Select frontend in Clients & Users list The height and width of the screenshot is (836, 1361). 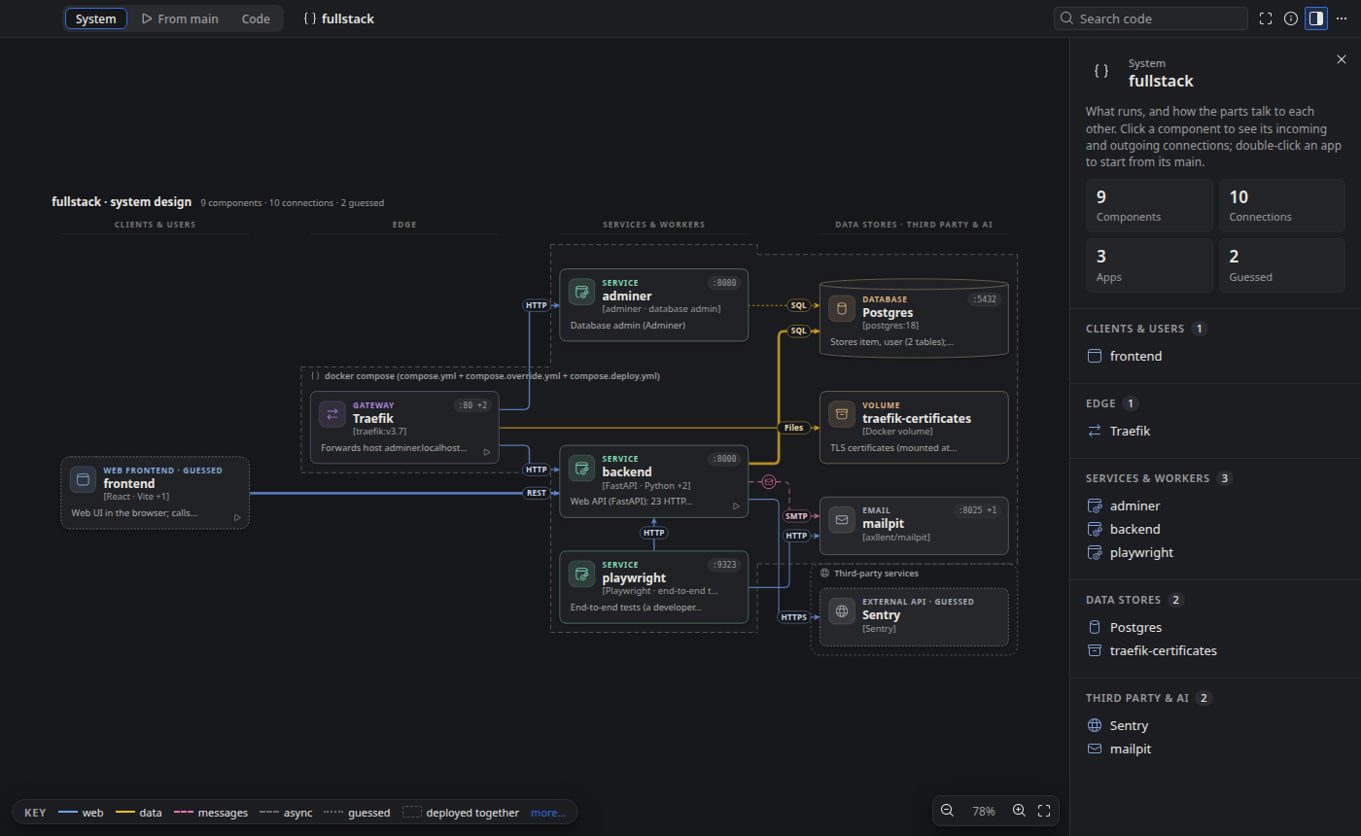tap(1215, 356)
